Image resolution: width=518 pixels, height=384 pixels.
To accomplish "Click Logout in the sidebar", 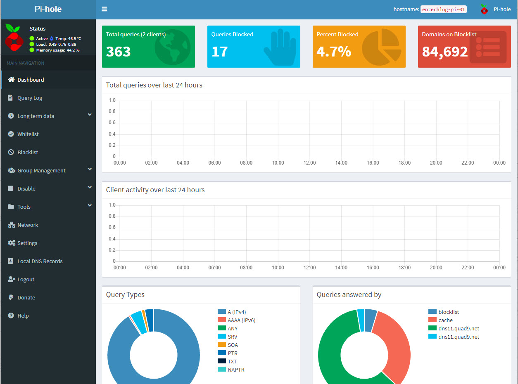I will click(x=26, y=279).
